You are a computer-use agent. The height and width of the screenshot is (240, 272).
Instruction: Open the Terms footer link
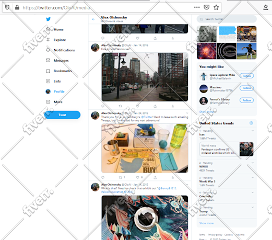202,235
